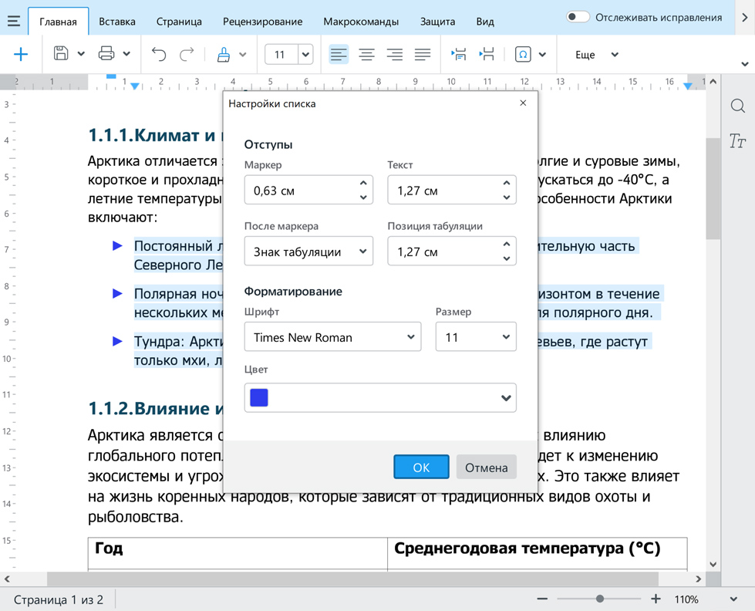Screen dimensions: 755x611
Task: Click the Маркер indent input field
Action: (301, 191)
